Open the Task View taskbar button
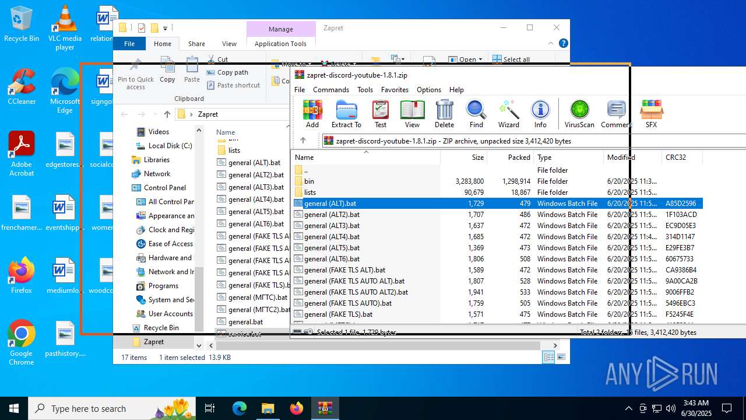The image size is (746, 420). 210,408
